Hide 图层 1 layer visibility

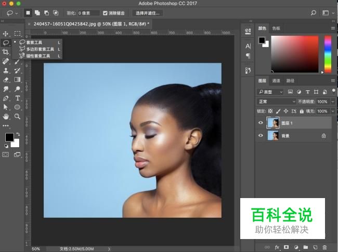pyautogui.click(x=261, y=122)
